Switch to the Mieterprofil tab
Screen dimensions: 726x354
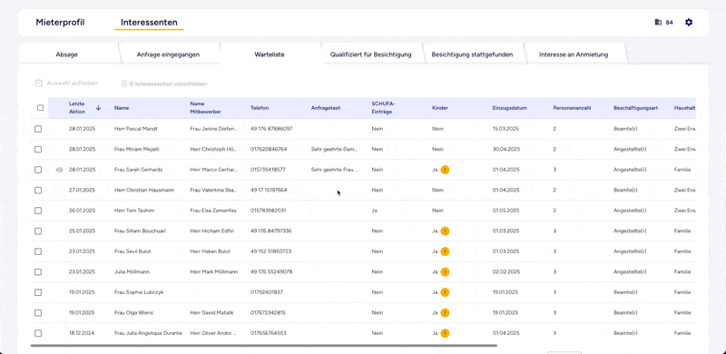(x=60, y=23)
